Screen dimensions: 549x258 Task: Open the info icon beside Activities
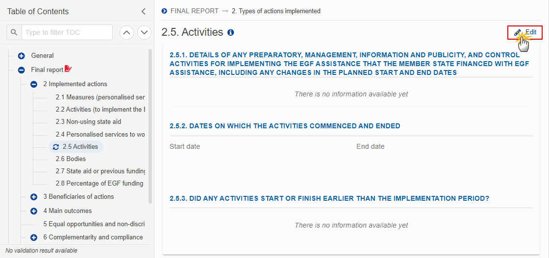point(231,32)
